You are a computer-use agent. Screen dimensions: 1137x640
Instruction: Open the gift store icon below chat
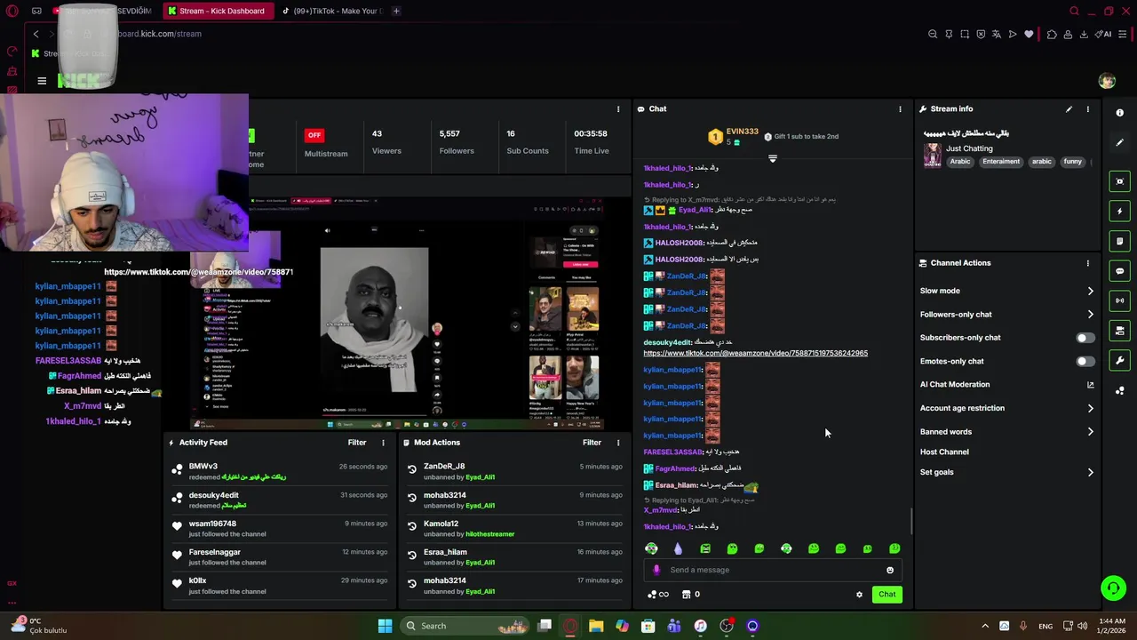[x=686, y=595]
